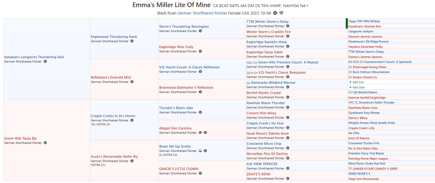
Task: Open the comment icon for Abigail Von Carolina
Action: point(200,133)
